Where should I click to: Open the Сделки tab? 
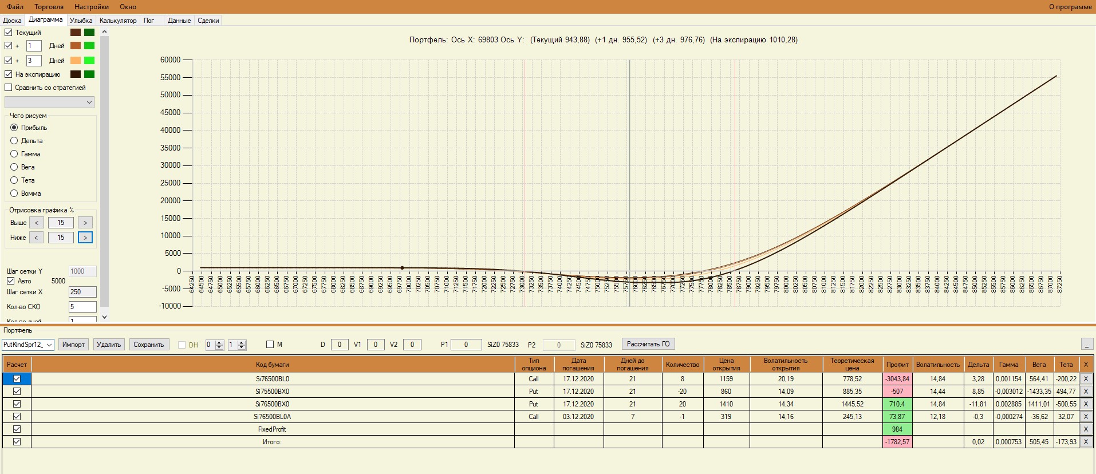coord(208,21)
